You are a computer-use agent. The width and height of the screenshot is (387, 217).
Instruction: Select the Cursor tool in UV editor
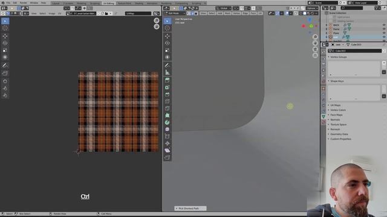(x=5, y=28)
